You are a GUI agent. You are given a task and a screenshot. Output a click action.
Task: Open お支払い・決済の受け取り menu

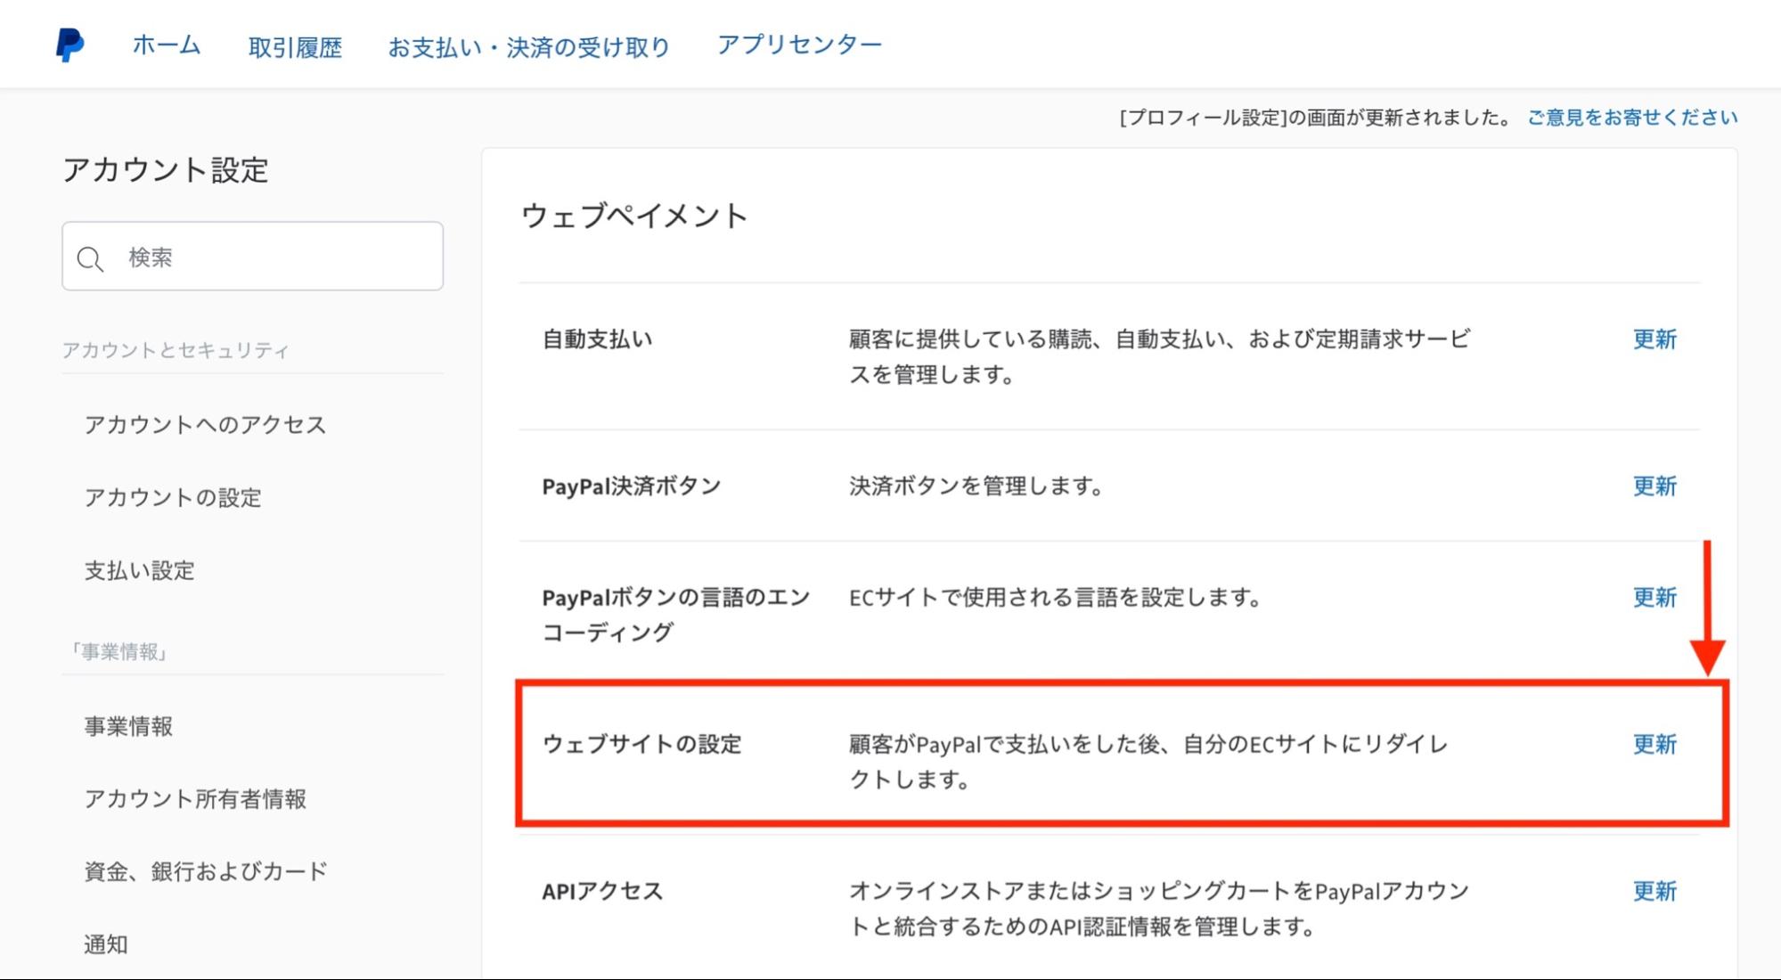tap(528, 47)
